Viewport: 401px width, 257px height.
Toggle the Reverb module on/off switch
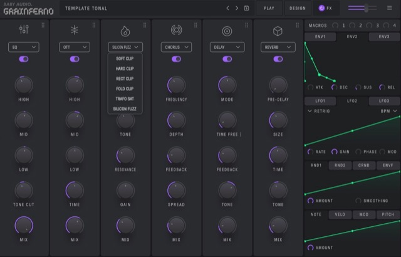point(278,58)
